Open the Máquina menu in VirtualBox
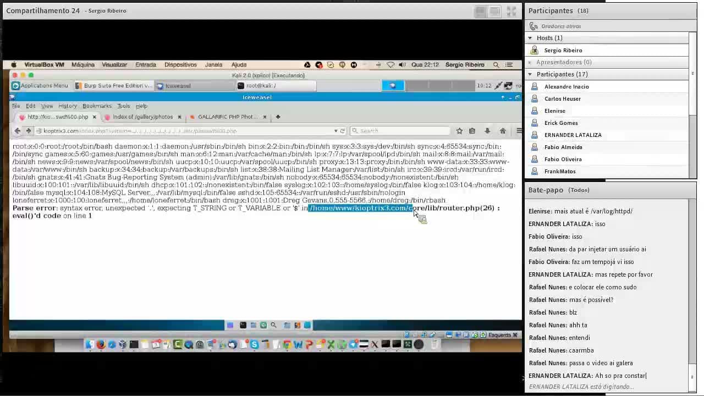The width and height of the screenshot is (704, 396). point(83,64)
